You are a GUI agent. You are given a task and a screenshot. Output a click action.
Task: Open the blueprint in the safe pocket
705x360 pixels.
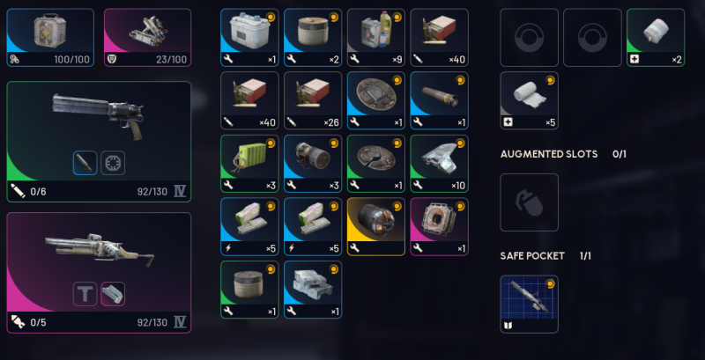coord(530,305)
